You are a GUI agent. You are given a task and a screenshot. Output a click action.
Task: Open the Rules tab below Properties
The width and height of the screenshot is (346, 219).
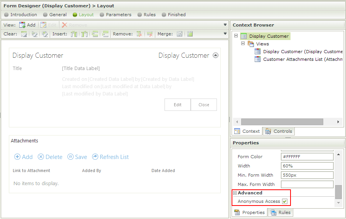[280, 212]
